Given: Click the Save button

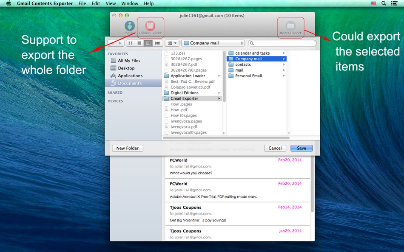Looking at the screenshot, I should 302,148.
